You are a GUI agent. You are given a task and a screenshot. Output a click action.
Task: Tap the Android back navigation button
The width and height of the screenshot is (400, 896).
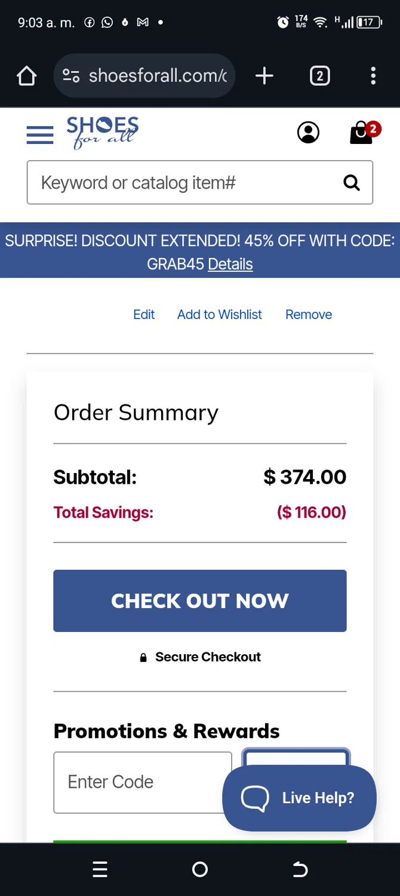pos(300,870)
